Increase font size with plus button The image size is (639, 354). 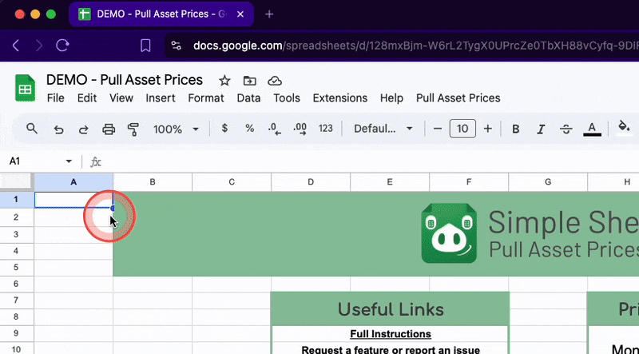click(488, 129)
